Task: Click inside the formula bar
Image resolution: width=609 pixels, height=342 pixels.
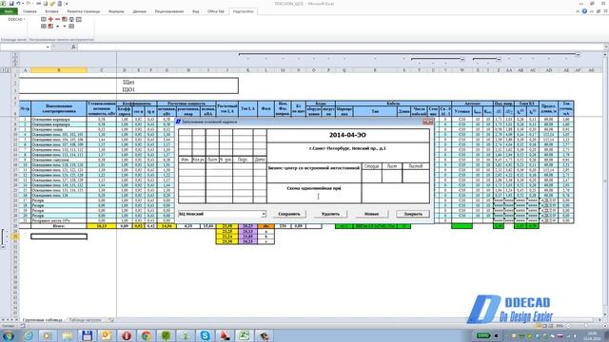Action: (340, 47)
